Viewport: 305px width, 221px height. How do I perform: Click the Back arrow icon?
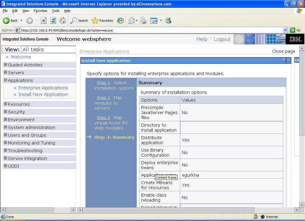coord(6,21)
